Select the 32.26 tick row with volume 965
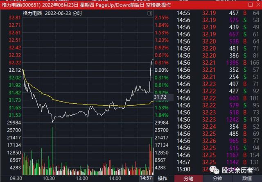The image size is (262, 182). [x=218, y=141]
